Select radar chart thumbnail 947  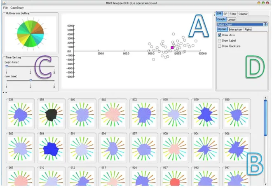(236, 178)
